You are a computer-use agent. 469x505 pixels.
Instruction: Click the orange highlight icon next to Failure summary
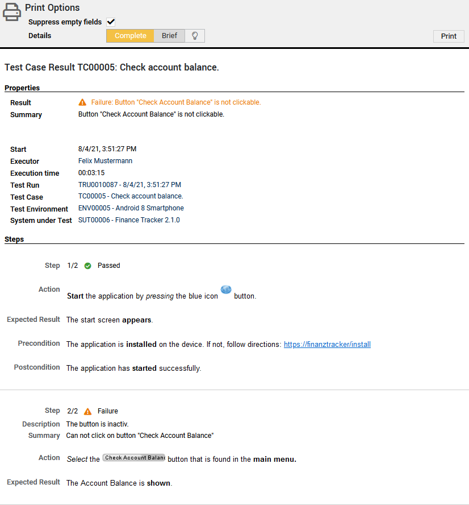(x=82, y=102)
